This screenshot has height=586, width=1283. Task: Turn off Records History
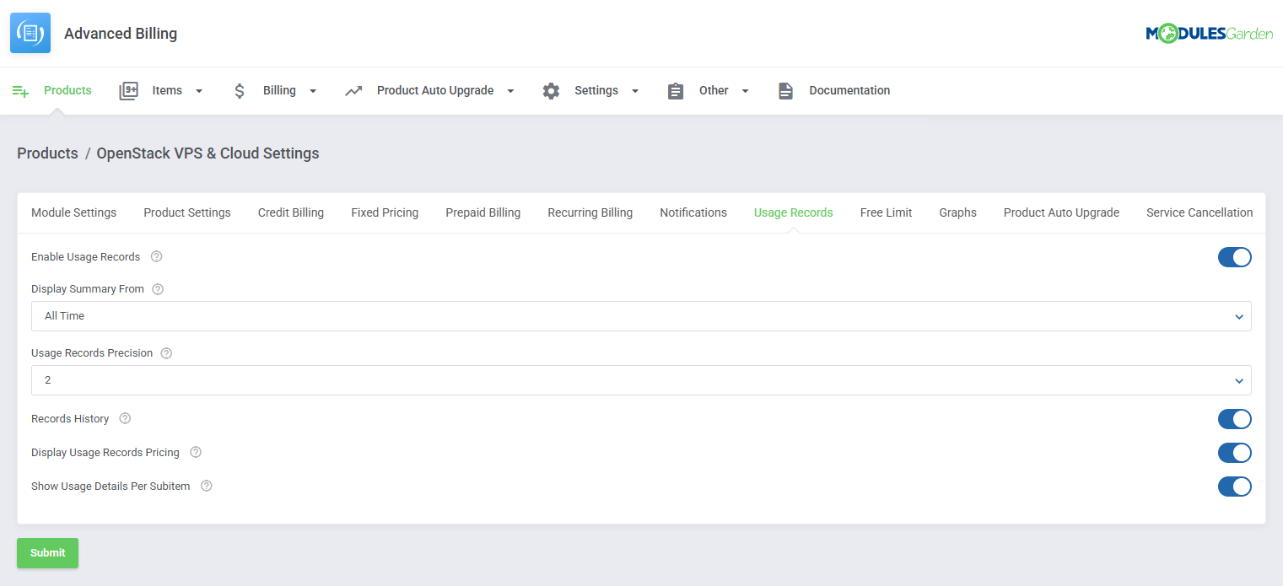tap(1234, 419)
